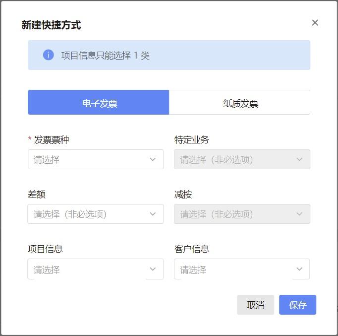
Task: Close the 新建快捷方式 dialog with the X icon
Action: pyautogui.click(x=315, y=23)
